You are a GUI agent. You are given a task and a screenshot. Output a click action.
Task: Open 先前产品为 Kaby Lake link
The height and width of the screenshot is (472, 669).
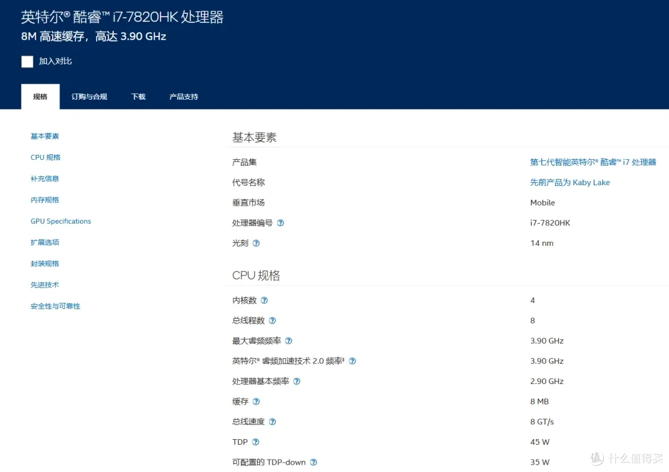[x=570, y=183]
